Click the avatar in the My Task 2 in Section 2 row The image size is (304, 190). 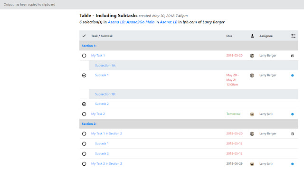pos(252,164)
